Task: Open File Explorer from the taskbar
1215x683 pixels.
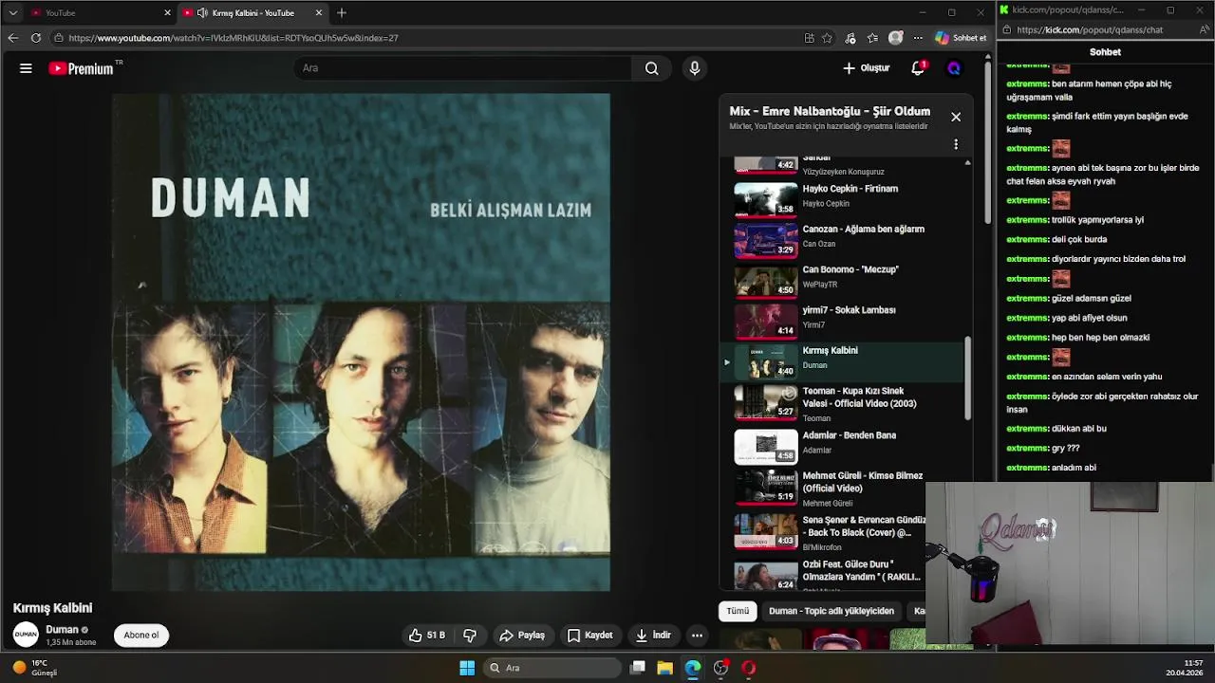Action: (665, 668)
